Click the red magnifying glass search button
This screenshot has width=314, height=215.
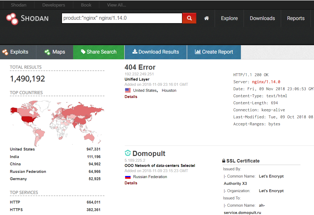pyautogui.click(x=189, y=18)
